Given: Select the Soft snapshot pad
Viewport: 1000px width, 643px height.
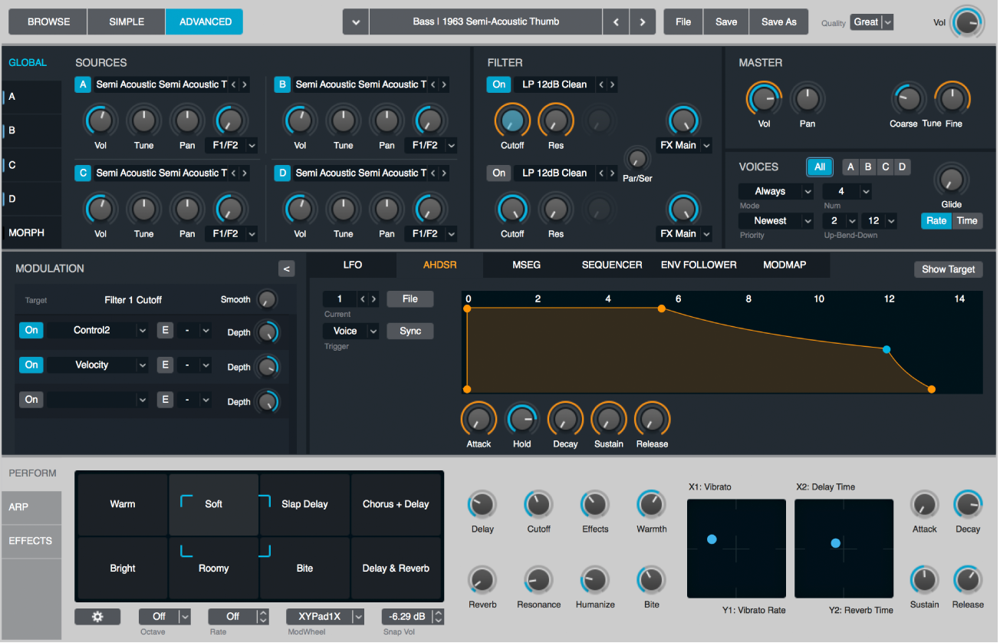Looking at the screenshot, I should pyautogui.click(x=214, y=504).
